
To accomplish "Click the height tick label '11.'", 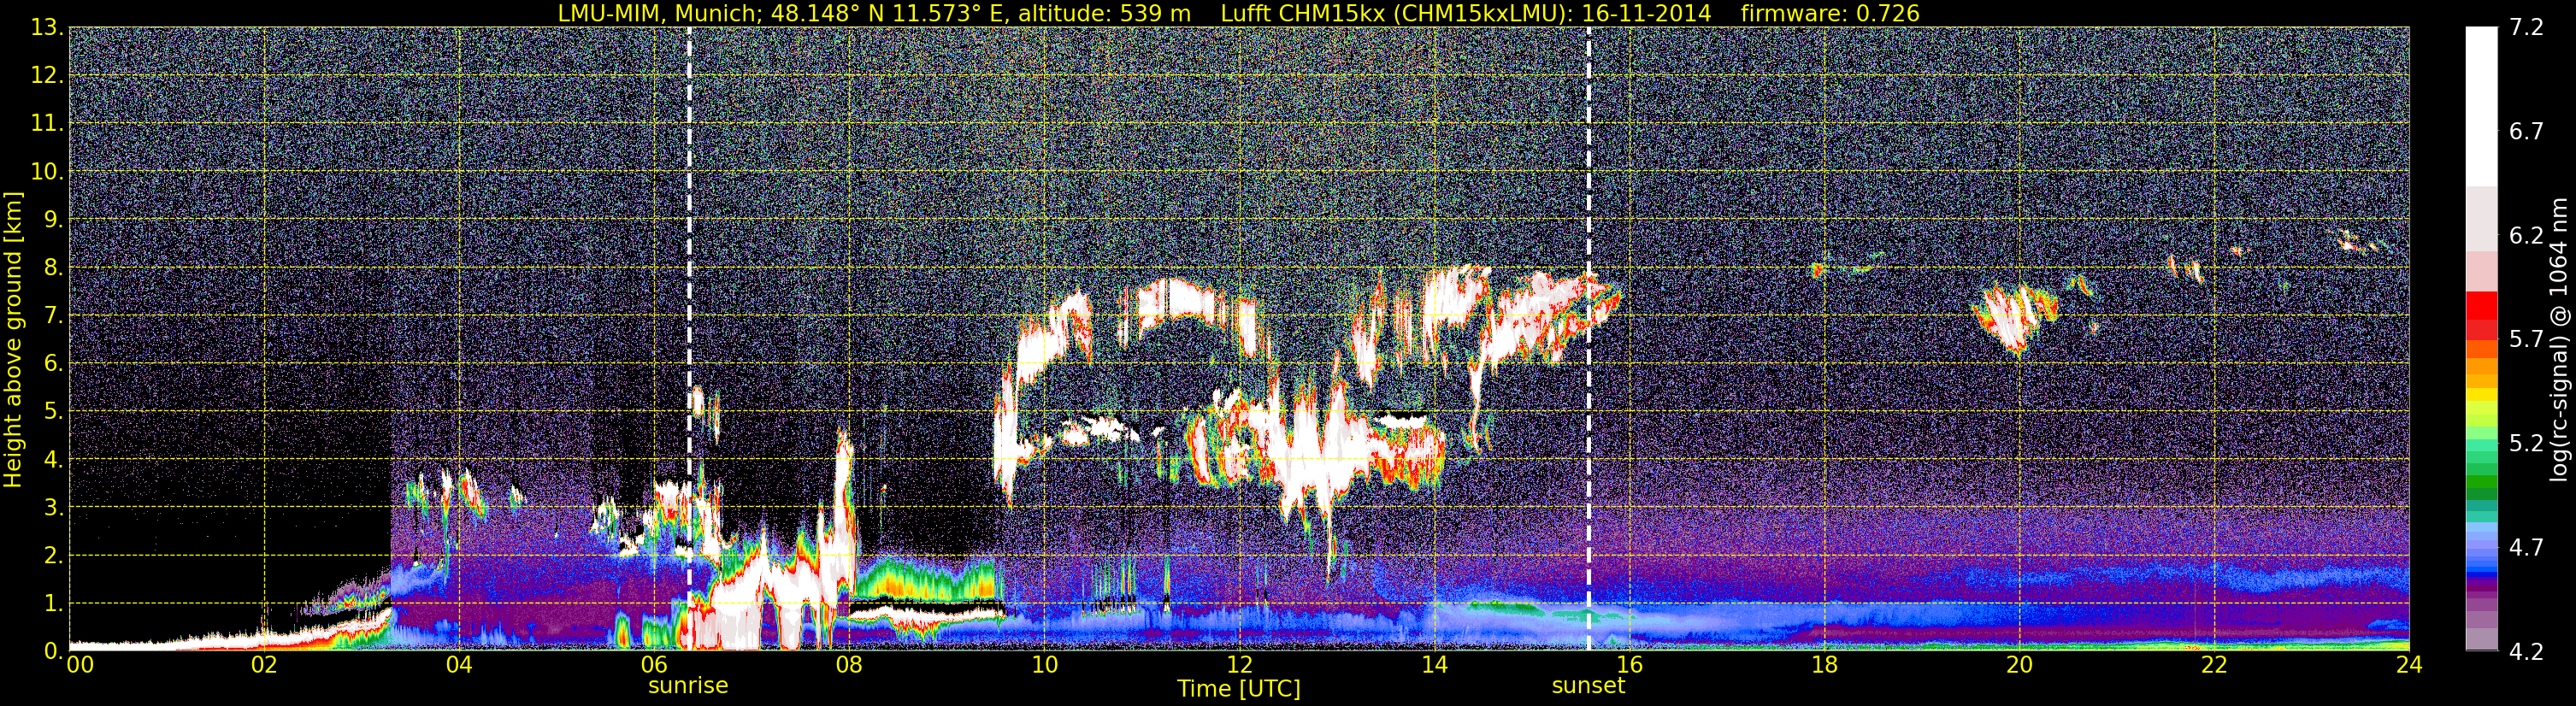I will (x=48, y=124).
